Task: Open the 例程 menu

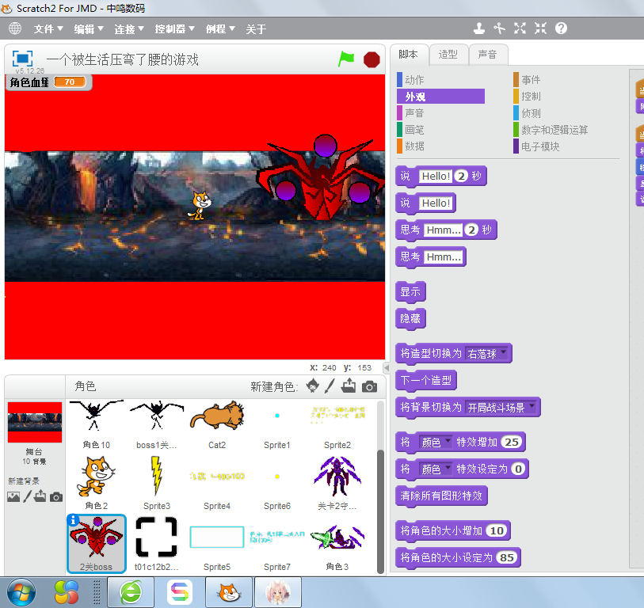Action: click(x=220, y=29)
